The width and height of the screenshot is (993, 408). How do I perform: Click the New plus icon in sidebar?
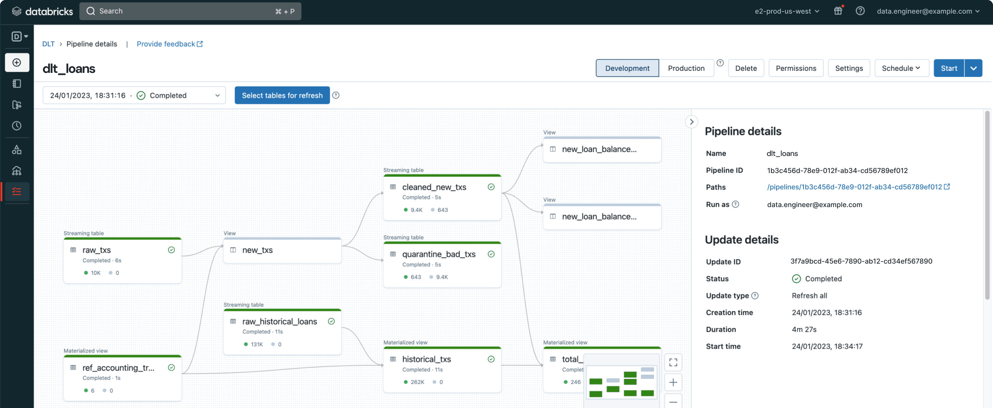point(17,62)
